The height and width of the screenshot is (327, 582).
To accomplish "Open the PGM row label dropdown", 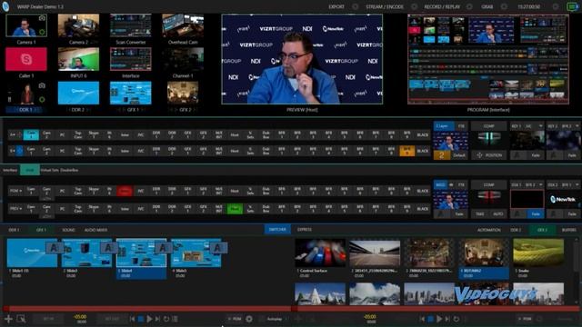I will pos(15,191).
